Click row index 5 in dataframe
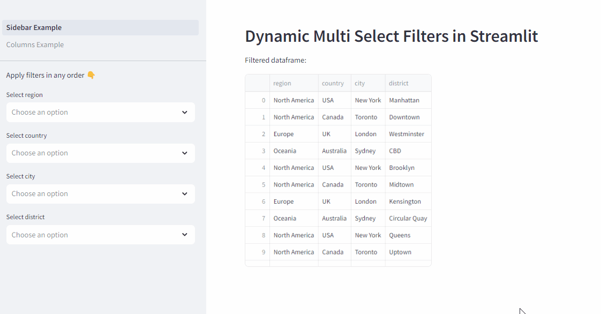Viewport: 601px width, 314px height. click(258, 184)
